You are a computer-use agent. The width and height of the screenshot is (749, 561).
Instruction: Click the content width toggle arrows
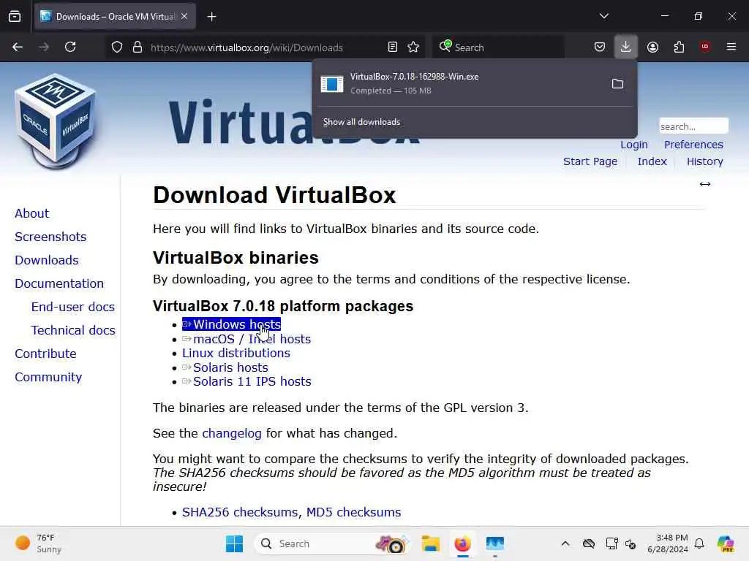tap(705, 184)
